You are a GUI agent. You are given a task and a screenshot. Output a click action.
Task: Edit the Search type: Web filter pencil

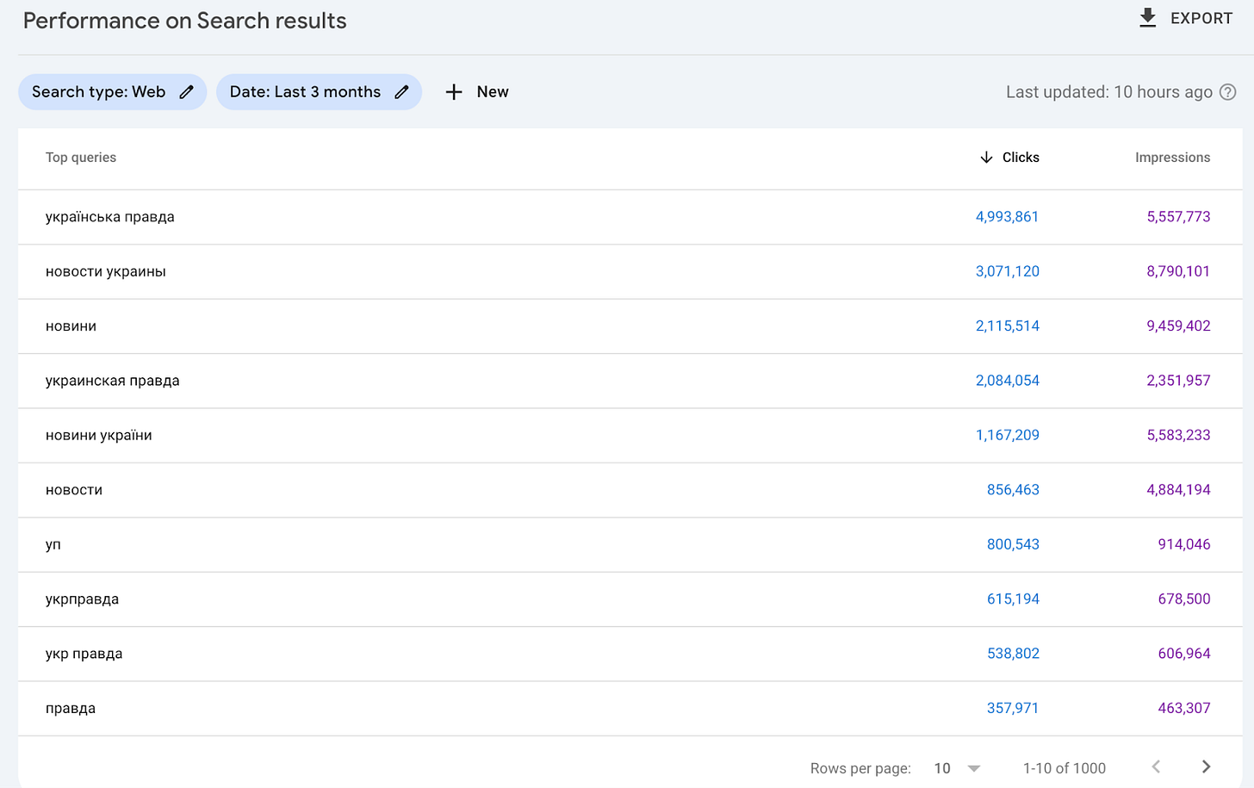(186, 92)
